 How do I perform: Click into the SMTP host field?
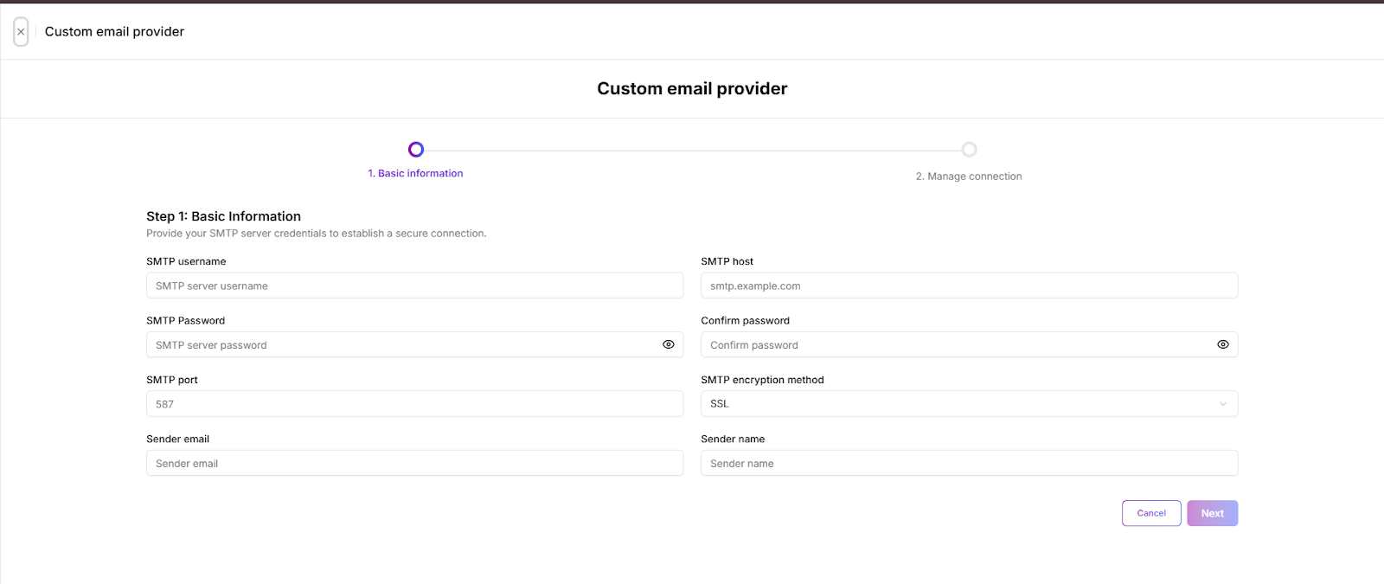[x=969, y=286]
